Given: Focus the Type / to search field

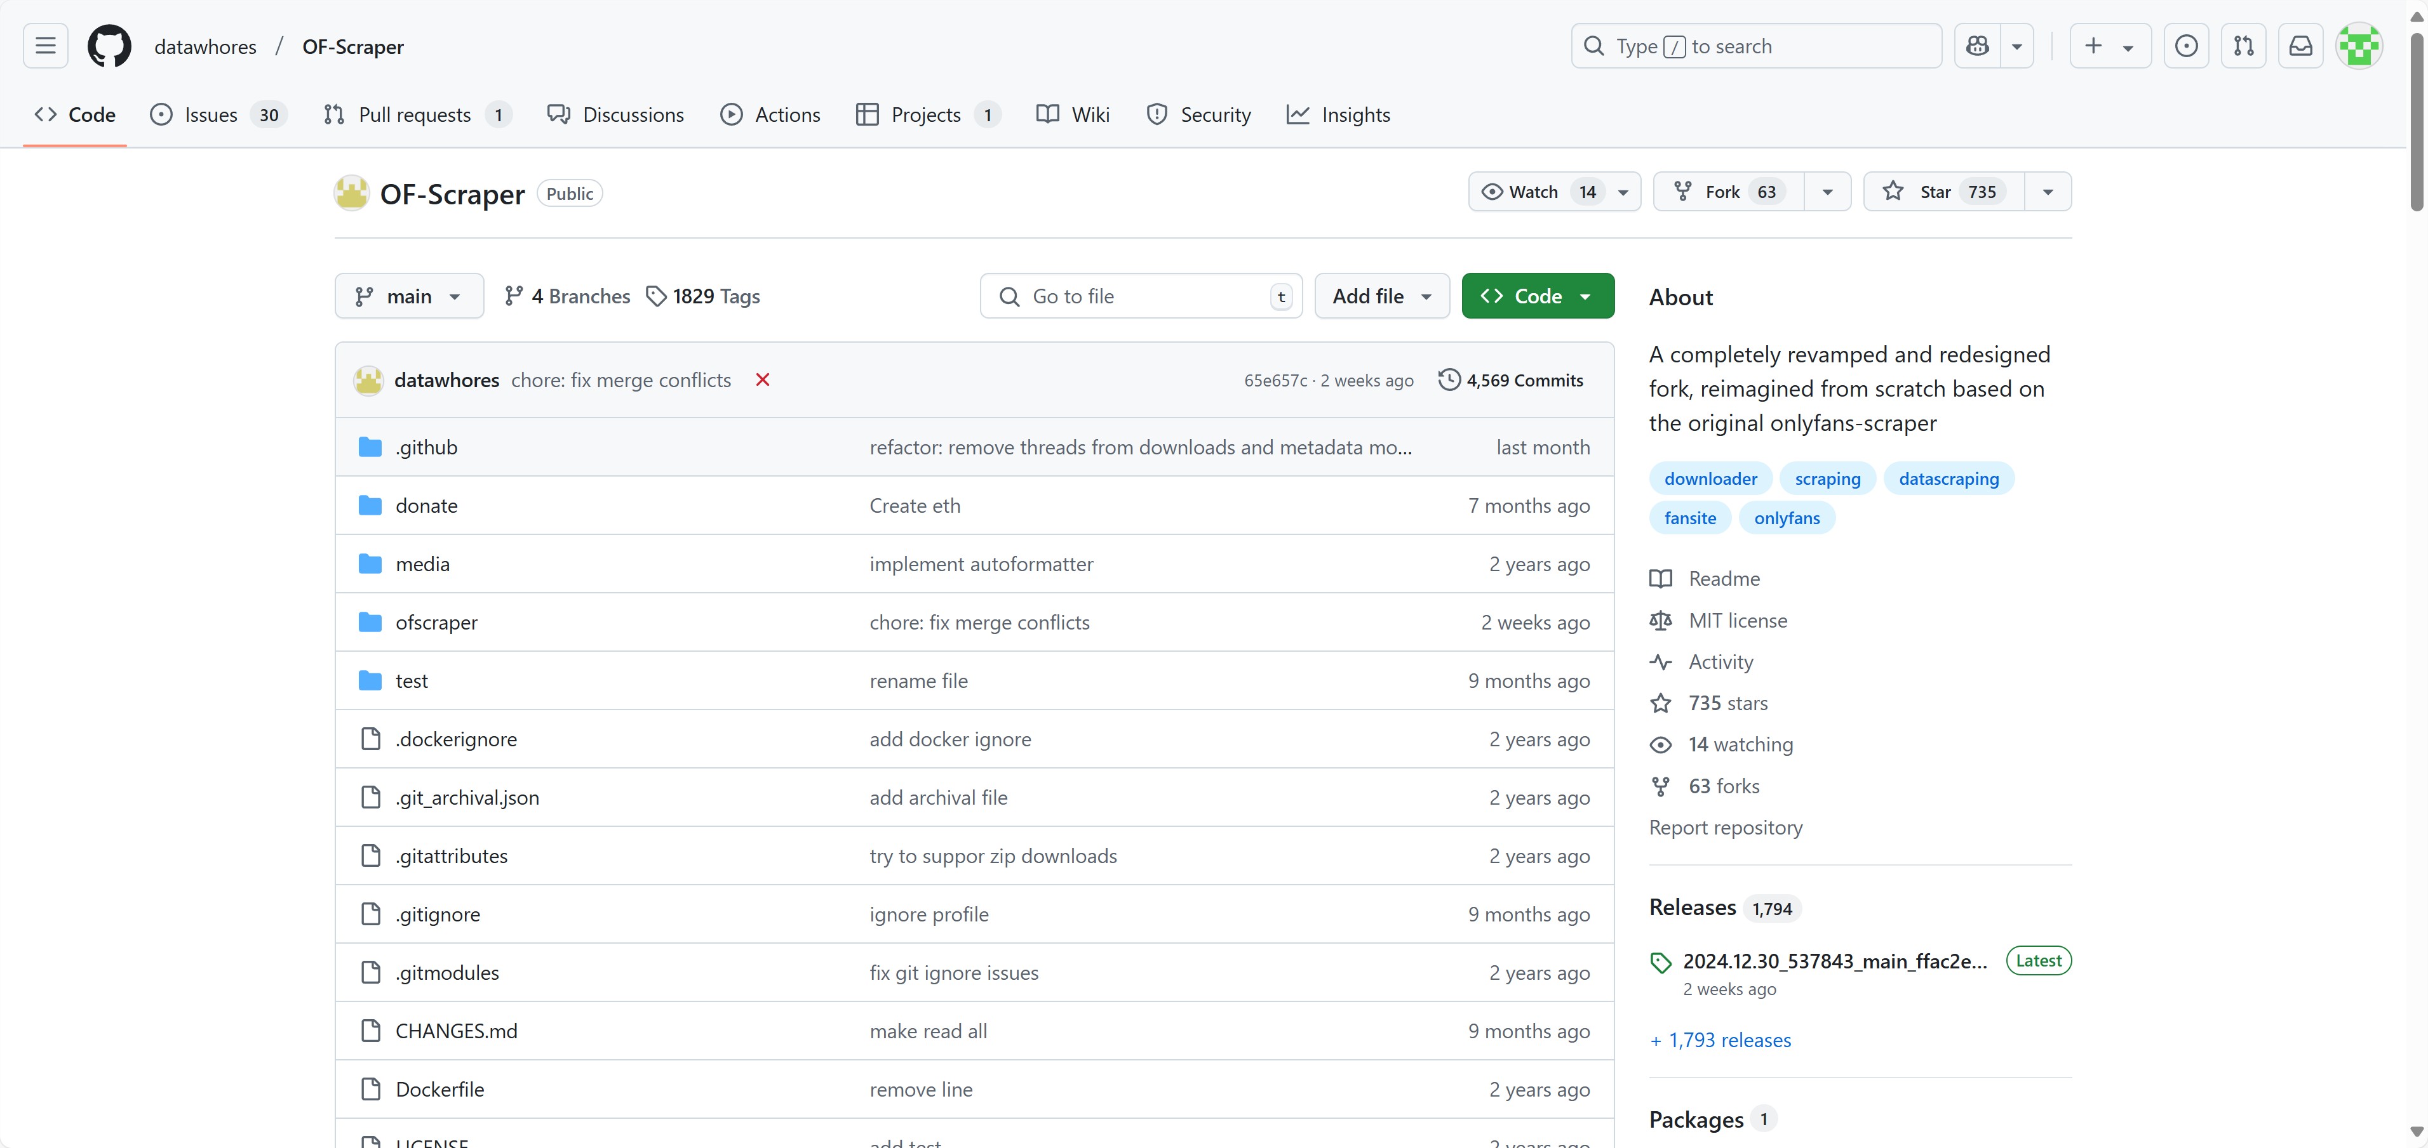Looking at the screenshot, I should (x=1757, y=46).
